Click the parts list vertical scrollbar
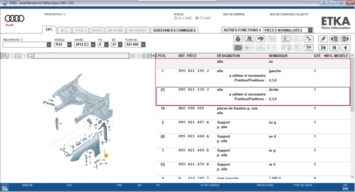 (x=352, y=85)
